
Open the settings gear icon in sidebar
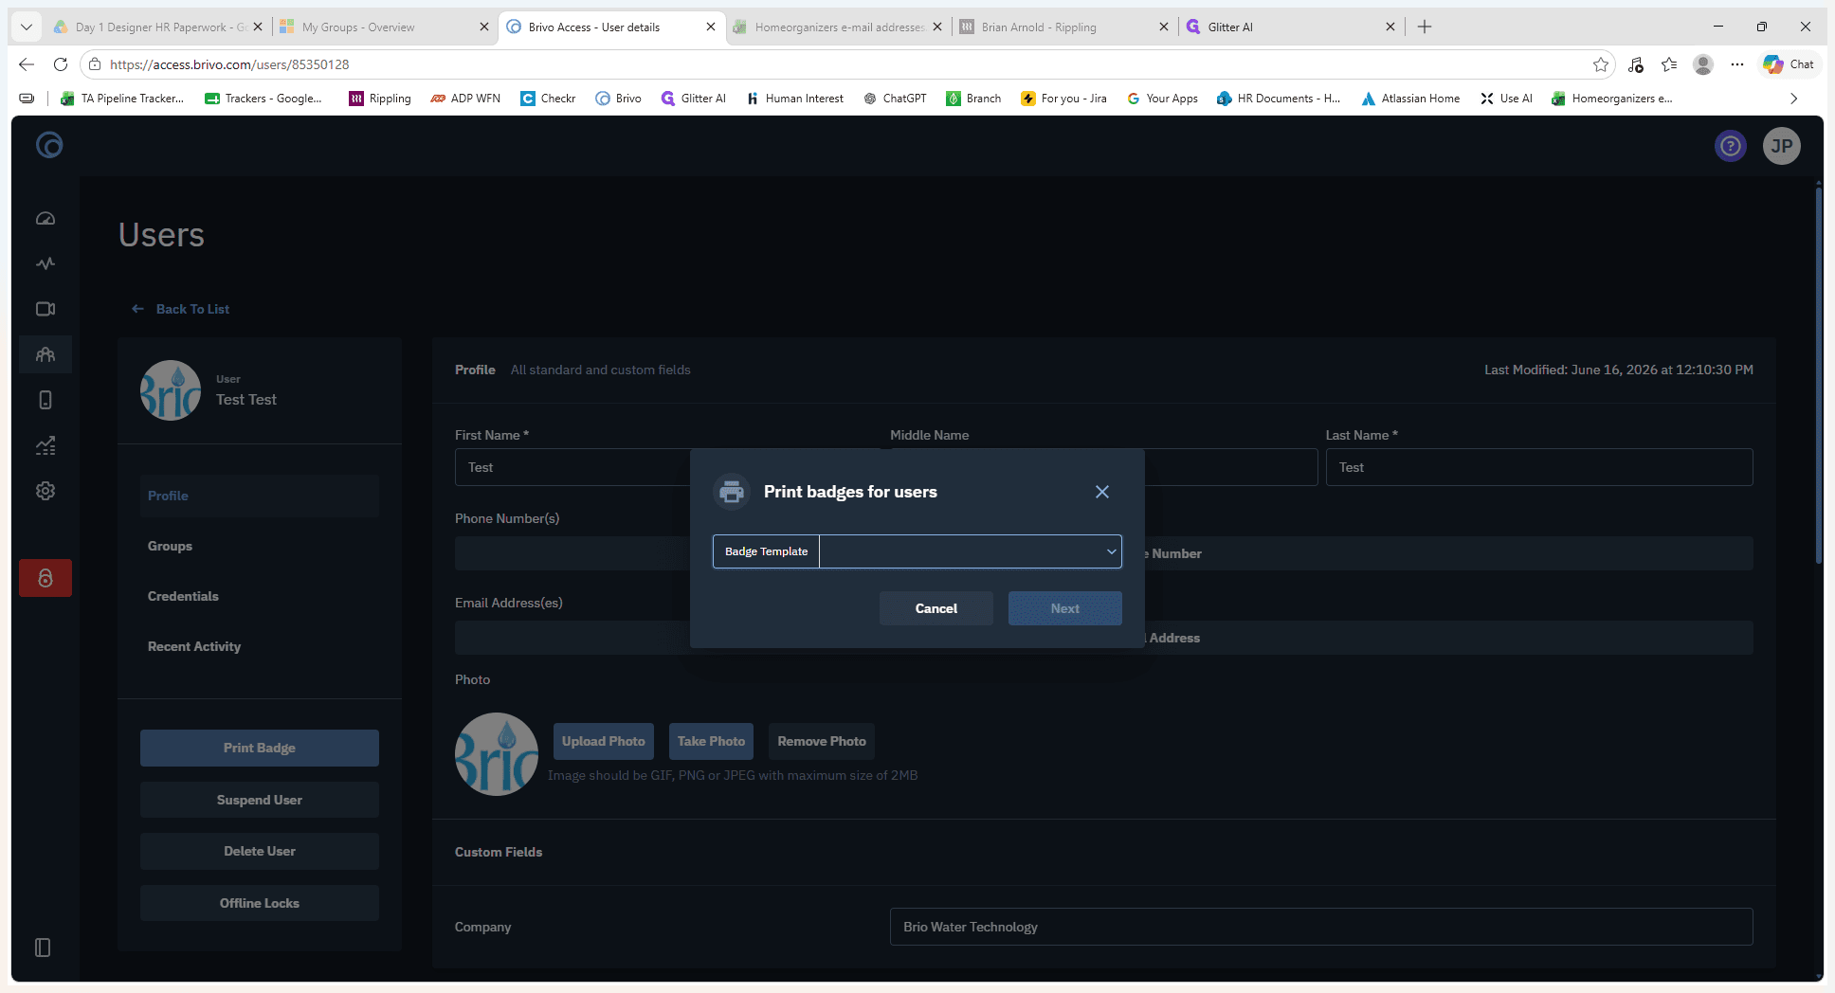tap(45, 491)
